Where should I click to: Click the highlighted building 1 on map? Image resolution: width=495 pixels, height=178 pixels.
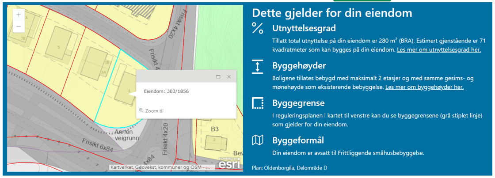pos(125,88)
